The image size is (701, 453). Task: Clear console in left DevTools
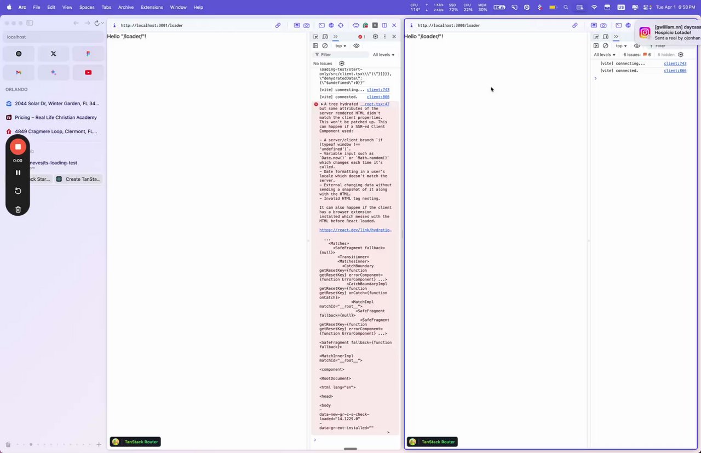coord(325,46)
